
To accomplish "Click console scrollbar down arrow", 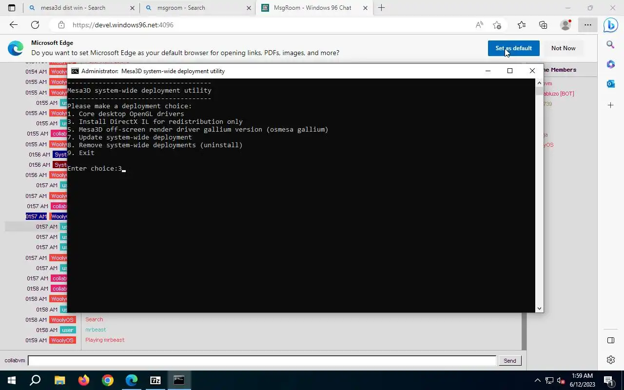I will (x=539, y=309).
